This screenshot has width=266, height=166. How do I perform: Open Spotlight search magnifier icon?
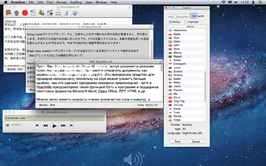260,2
